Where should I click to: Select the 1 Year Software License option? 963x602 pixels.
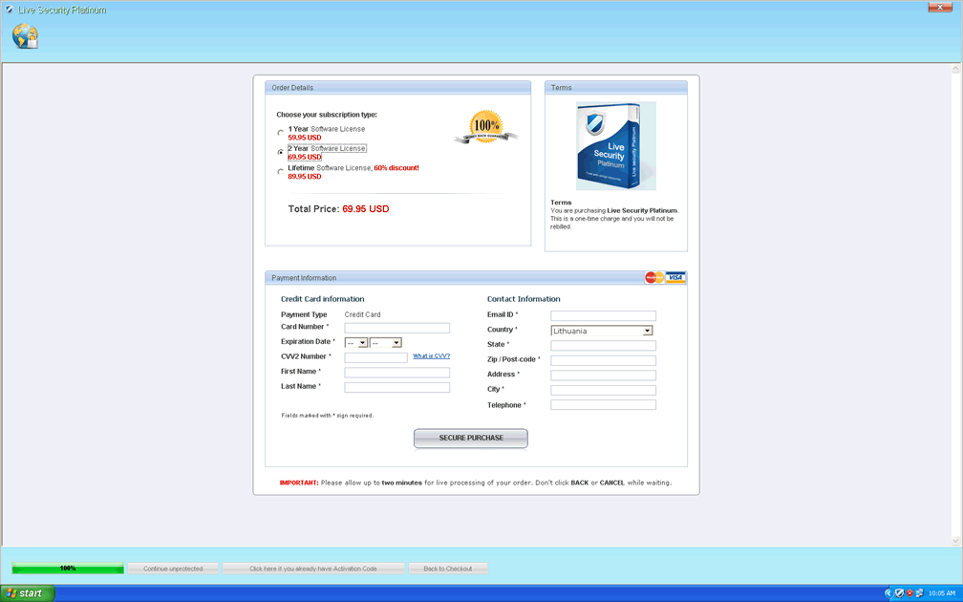[280, 133]
